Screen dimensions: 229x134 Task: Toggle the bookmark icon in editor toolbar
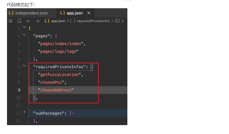19,21
